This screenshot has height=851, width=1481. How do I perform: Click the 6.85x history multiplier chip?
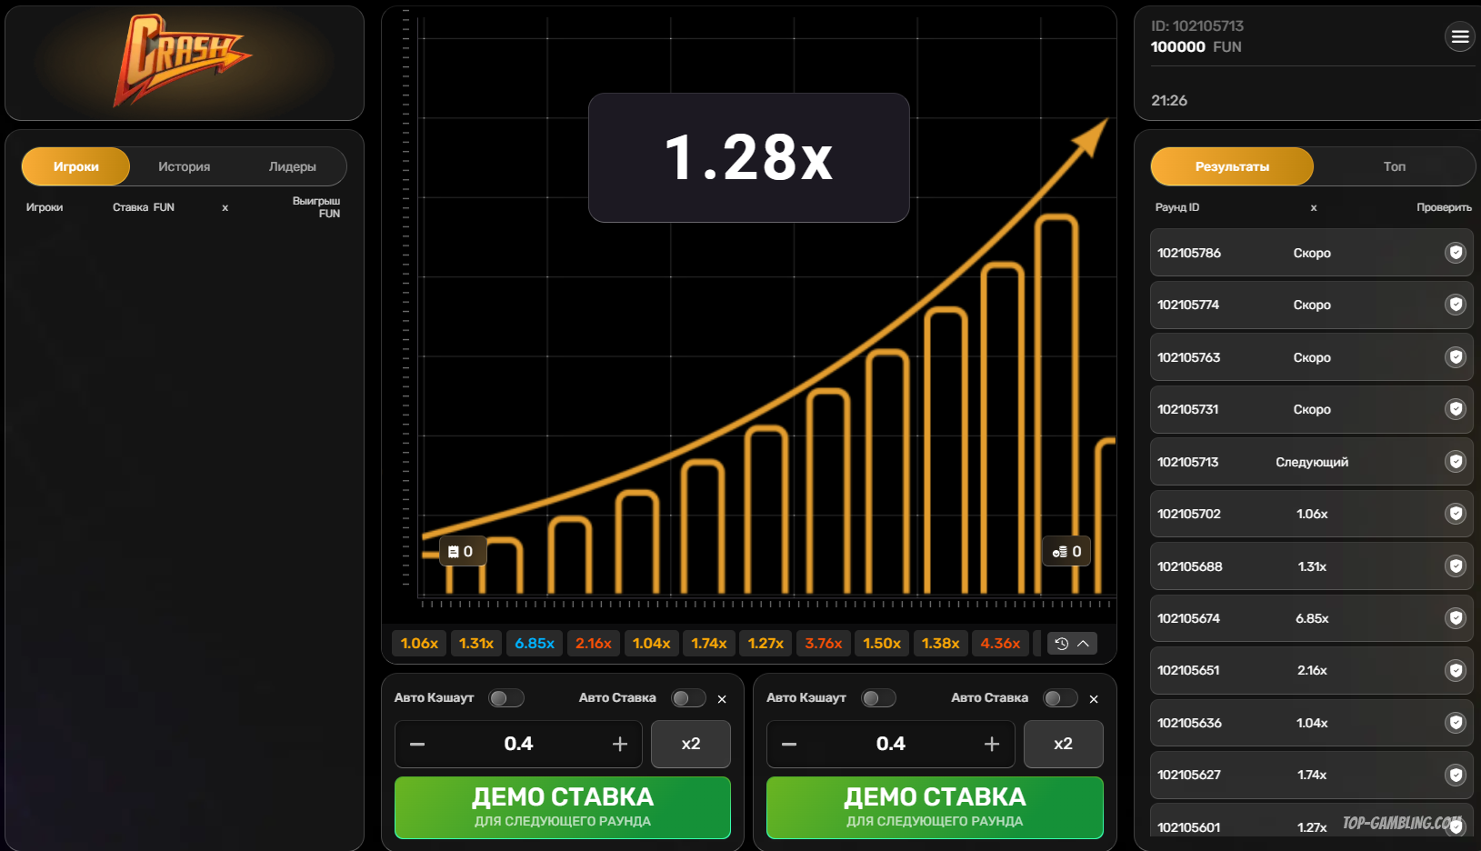(x=535, y=644)
